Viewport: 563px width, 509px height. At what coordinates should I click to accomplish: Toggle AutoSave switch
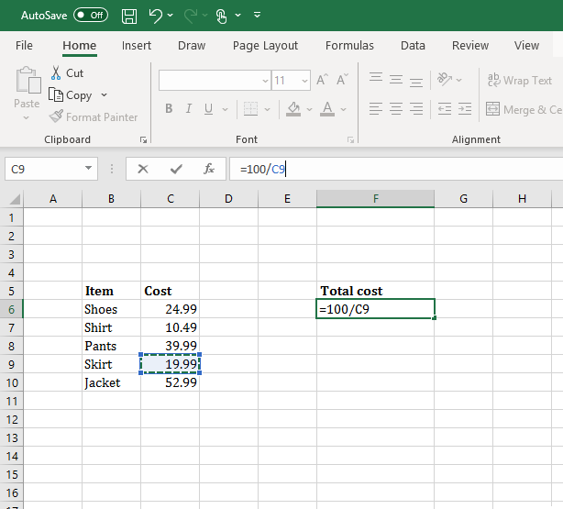(90, 16)
